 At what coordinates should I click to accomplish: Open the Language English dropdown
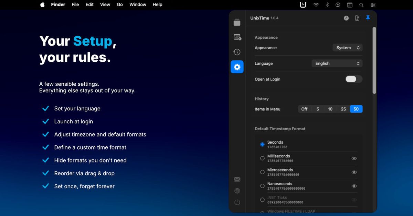coord(337,63)
